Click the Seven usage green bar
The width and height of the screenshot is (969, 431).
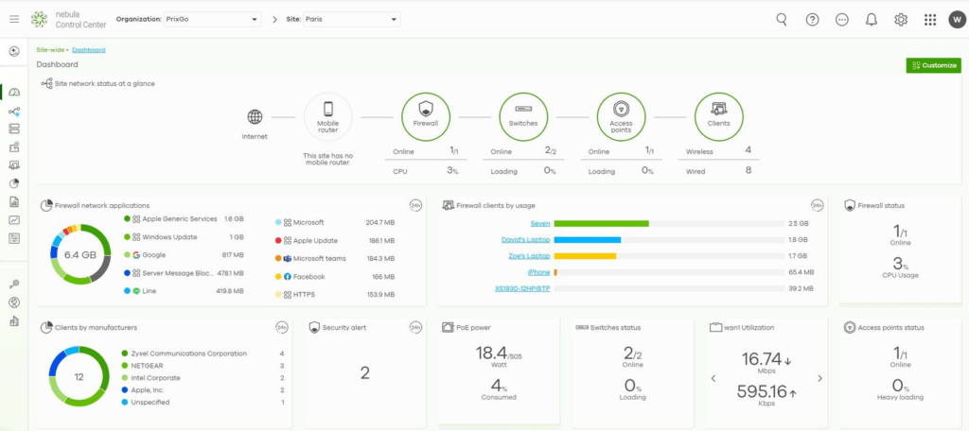[x=601, y=223]
